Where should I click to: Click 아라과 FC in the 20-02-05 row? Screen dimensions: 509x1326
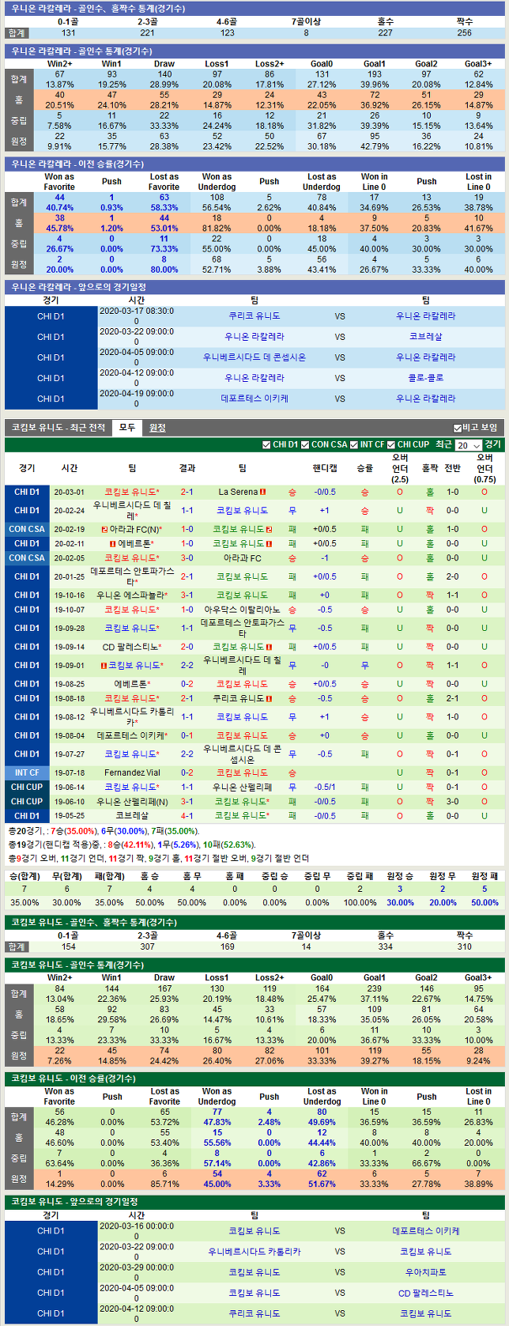[x=242, y=558]
